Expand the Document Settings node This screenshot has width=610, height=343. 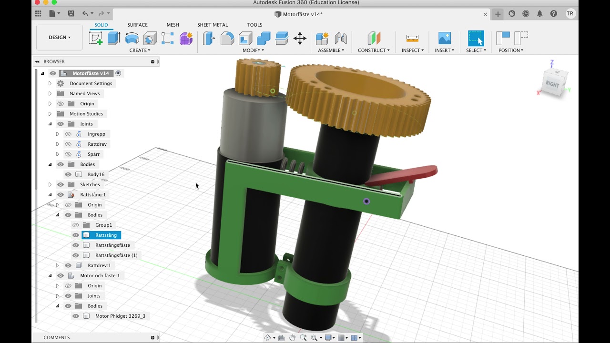(x=50, y=83)
